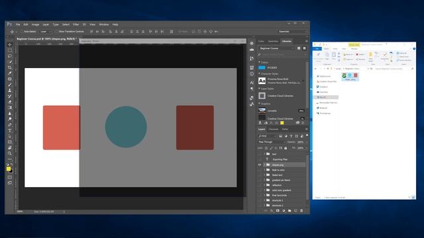
Task: Click the black background color swatch
Action: pos(11,172)
